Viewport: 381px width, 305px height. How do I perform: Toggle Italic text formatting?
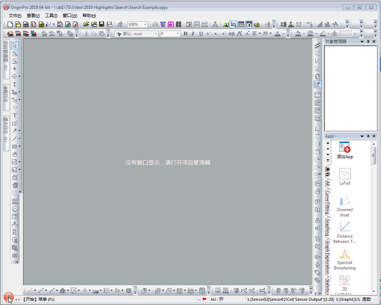[193, 34]
